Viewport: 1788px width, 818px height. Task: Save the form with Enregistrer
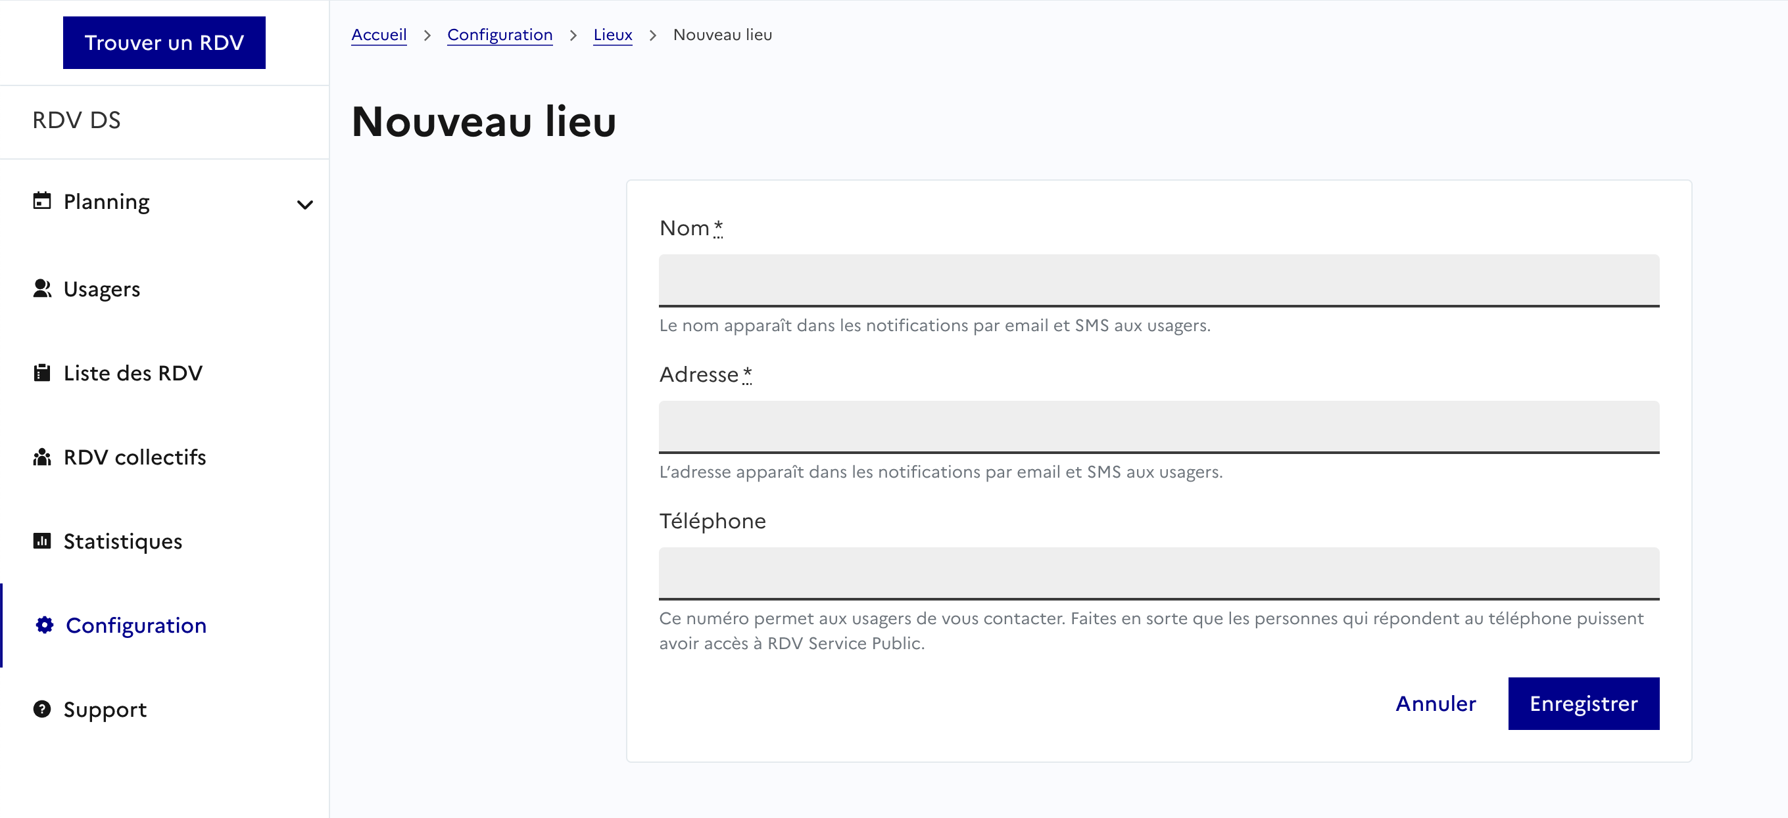[x=1583, y=704]
